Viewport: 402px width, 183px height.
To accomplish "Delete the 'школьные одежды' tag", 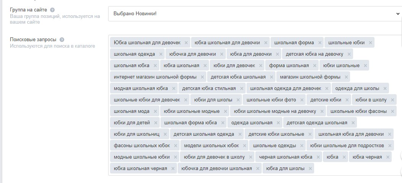I will click(x=302, y=146).
